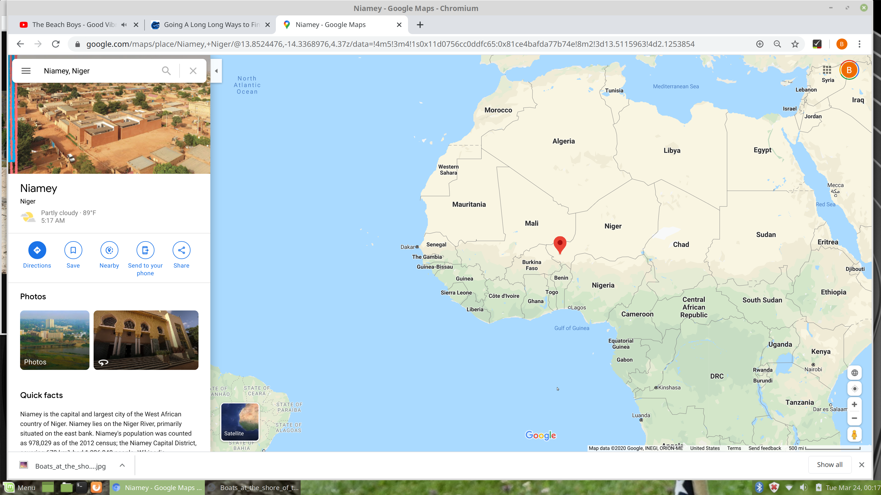Screen dimensions: 881x495
Task: Click the zoom indicator in address bar
Action: (777, 44)
